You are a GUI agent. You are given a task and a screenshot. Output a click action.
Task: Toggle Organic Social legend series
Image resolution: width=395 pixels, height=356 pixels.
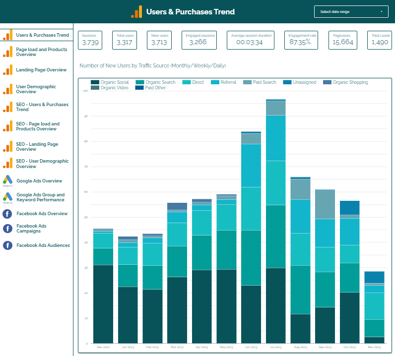click(110, 82)
